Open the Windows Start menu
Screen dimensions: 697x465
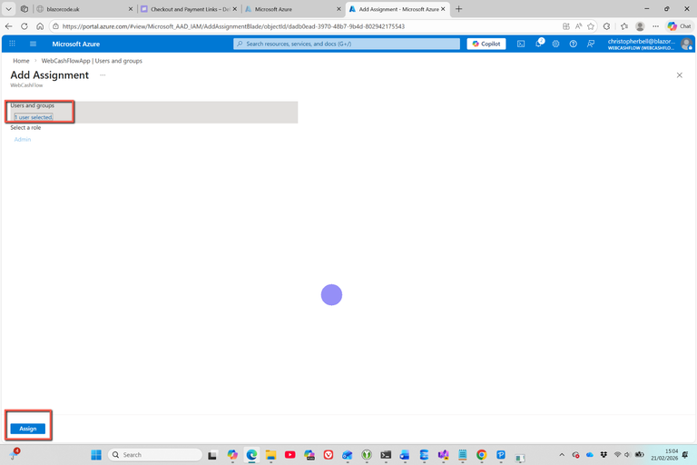pos(96,455)
